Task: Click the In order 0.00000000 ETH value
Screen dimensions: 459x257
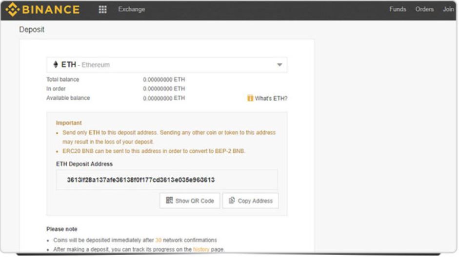Action: coord(164,89)
